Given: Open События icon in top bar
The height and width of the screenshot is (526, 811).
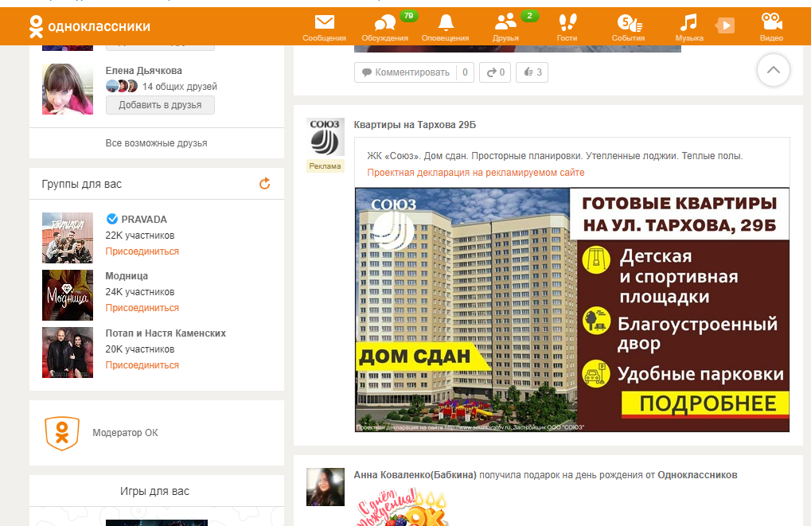Looking at the screenshot, I should click(629, 23).
